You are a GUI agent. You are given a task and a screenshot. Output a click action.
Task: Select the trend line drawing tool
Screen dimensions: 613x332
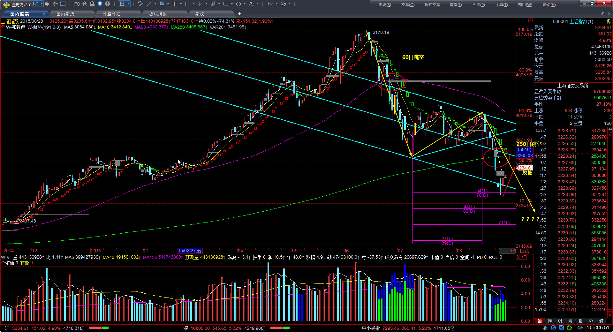click(x=149, y=4)
